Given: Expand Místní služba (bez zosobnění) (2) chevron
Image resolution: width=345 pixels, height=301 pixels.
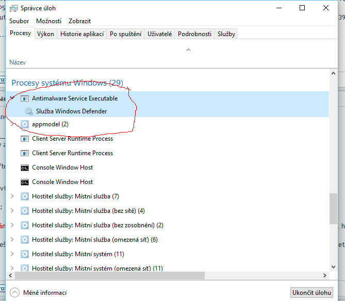Looking at the screenshot, I should pyautogui.click(x=12, y=225).
